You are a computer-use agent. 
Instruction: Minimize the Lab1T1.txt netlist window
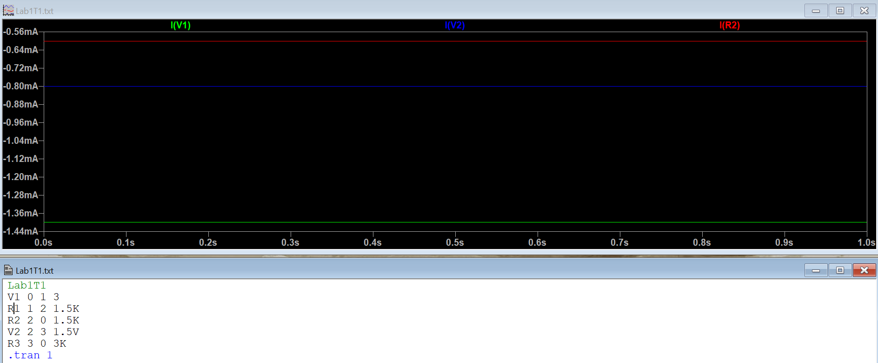(816, 270)
